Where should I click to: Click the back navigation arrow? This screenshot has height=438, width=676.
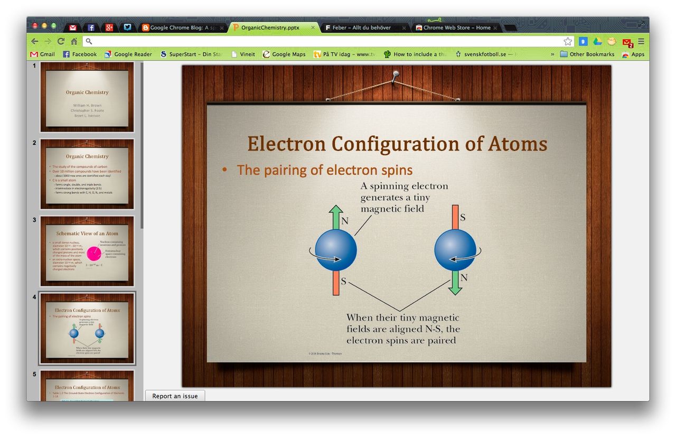point(35,41)
